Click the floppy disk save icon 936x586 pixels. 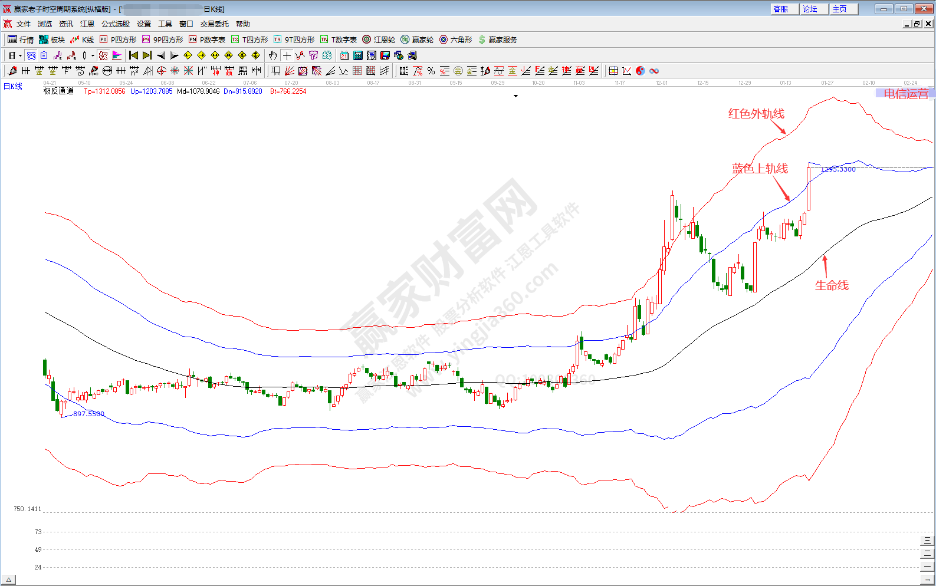[x=385, y=55]
